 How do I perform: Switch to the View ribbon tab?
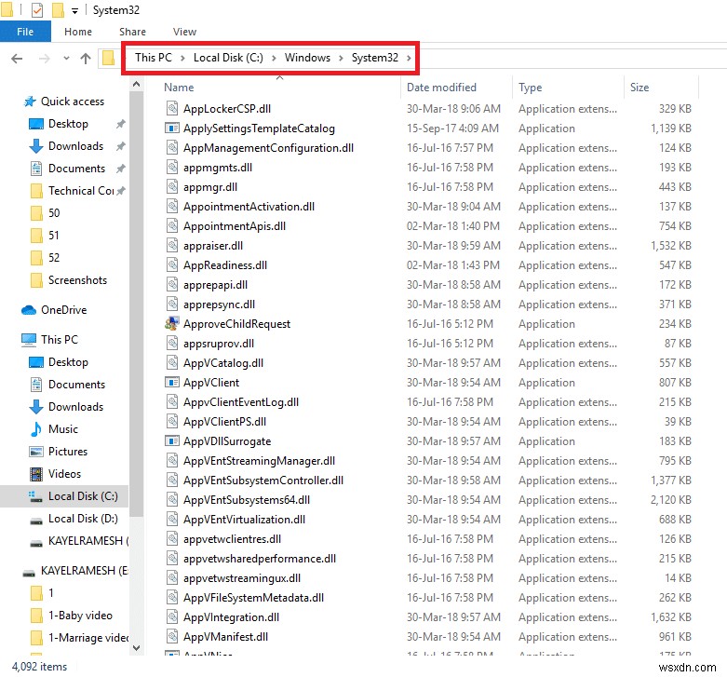pos(184,32)
